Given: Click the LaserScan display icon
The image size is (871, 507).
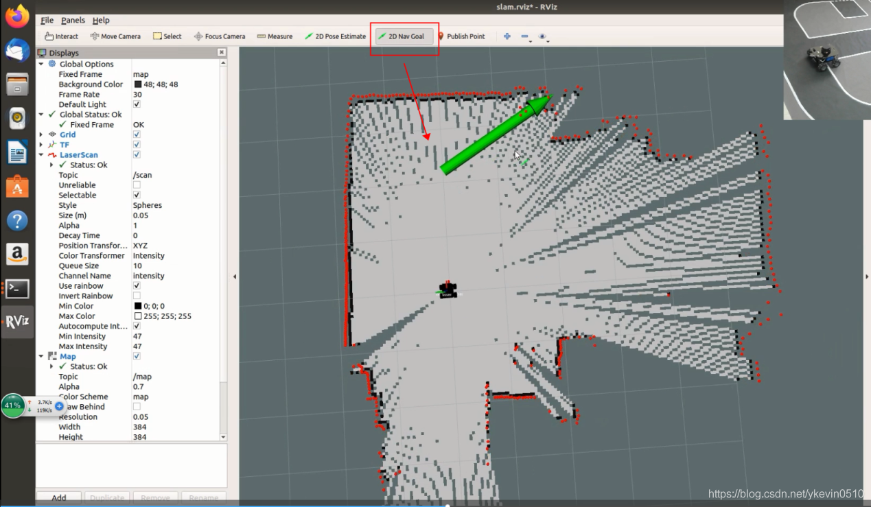Looking at the screenshot, I should coord(52,155).
